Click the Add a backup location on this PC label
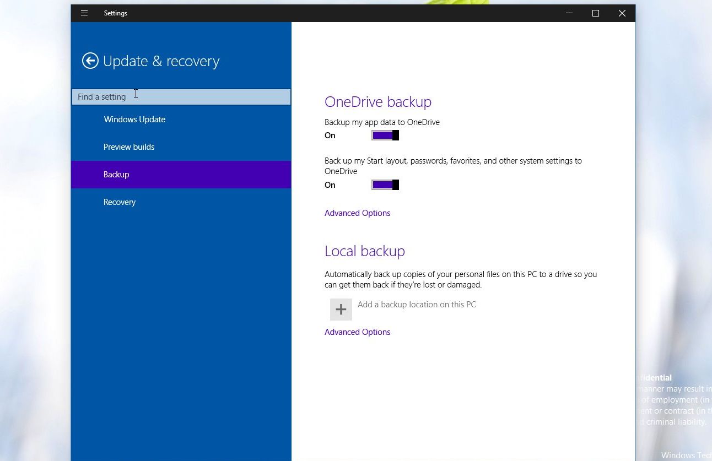Viewport: 712px width, 461px height. (417, 305)
